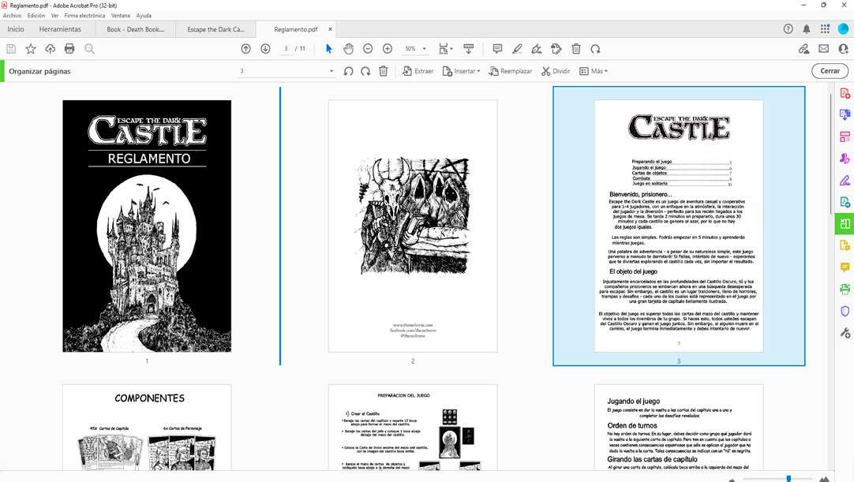Close the Reglamento.pdf tab
The image size is (854, 482).
(x=330, y=29)
